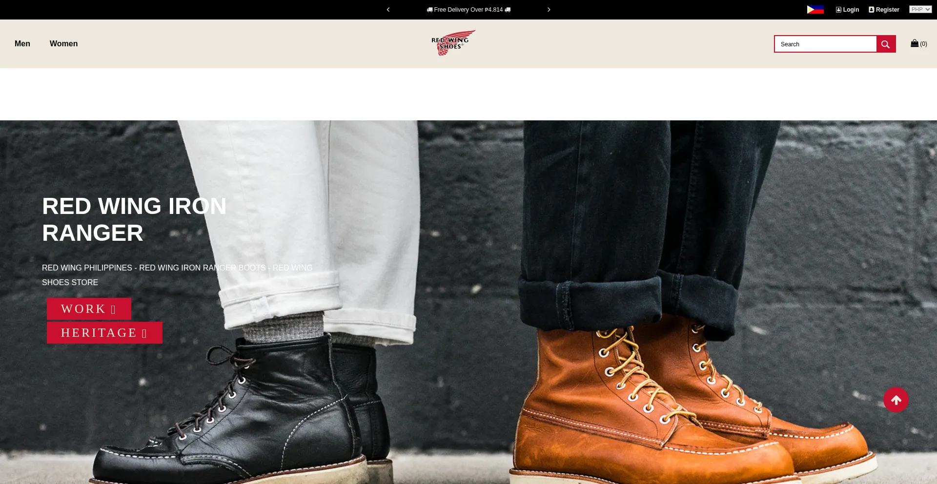Open the Men menu

coord(22,44)
